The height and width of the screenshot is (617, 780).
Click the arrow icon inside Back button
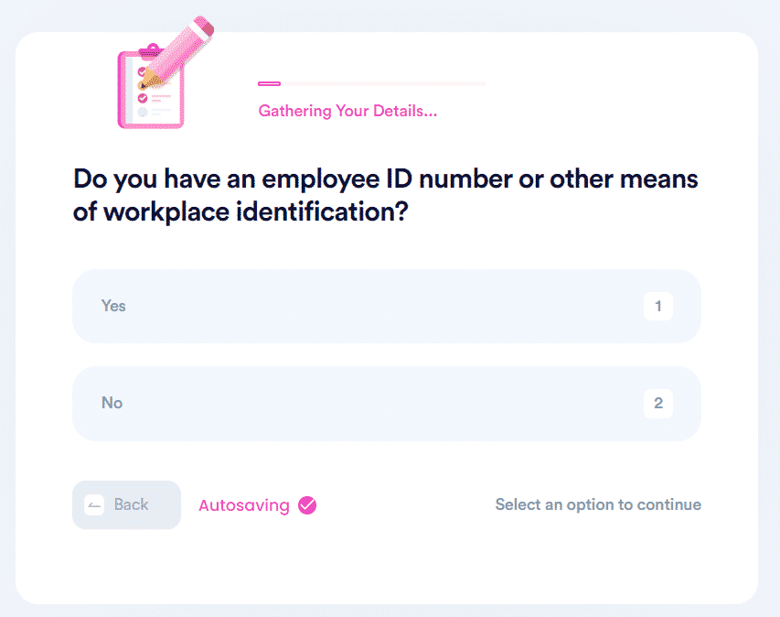pyautogui.click(x=94, y=505)
